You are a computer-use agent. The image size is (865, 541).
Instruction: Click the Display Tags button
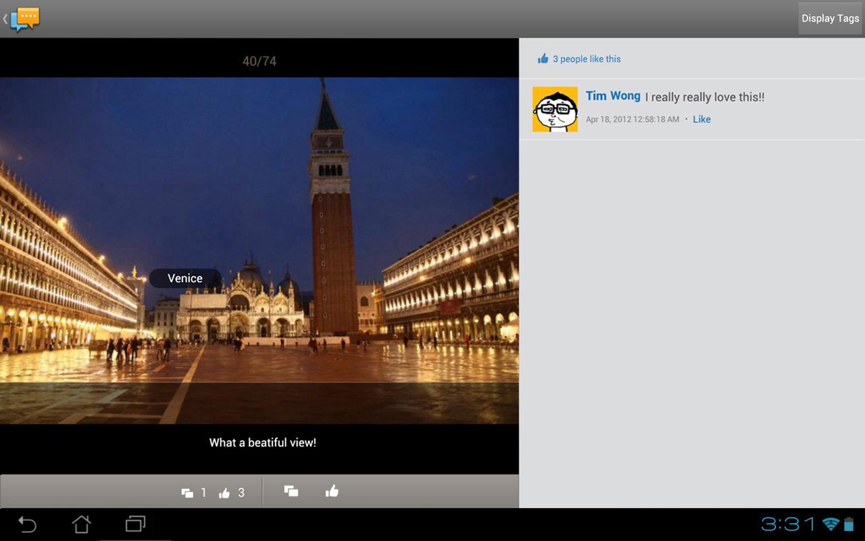point(830,18)
